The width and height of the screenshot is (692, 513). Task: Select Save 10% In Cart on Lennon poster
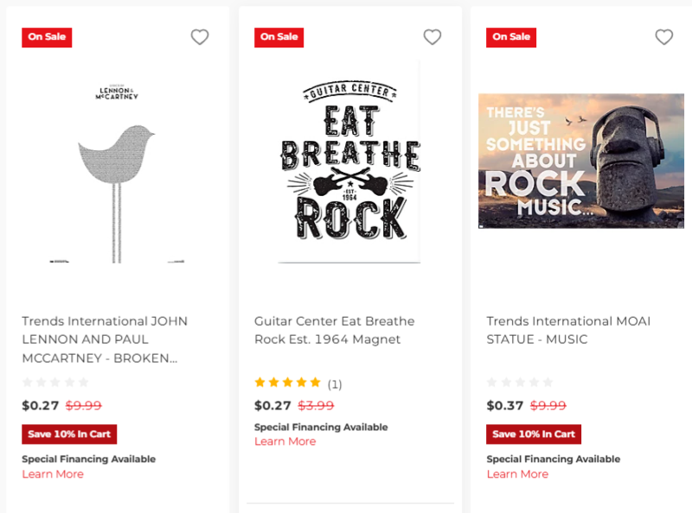(x=68, y=434)
